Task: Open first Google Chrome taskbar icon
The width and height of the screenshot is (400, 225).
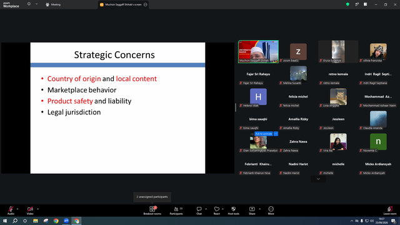Action: point(56,221)
